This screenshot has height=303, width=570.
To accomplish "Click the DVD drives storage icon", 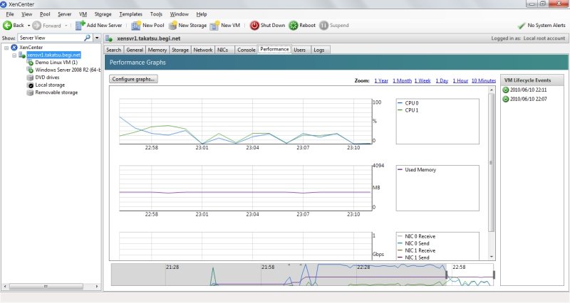I will pos(30,78).
